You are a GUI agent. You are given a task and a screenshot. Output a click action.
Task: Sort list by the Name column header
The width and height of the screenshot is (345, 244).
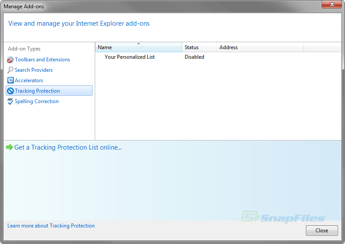click(x=139, y=47)
